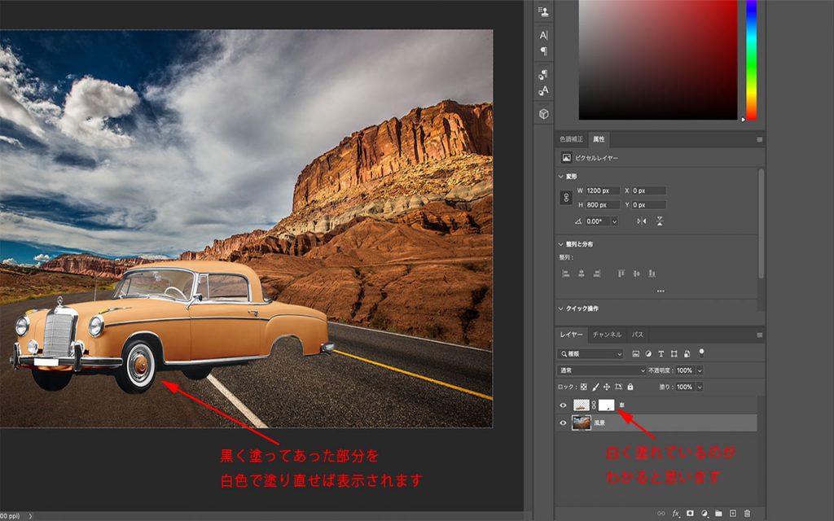The width and height of the screenshot is (834, 521).
Task: Collapse the 整列と分布 section
Action: pos(560,244)
